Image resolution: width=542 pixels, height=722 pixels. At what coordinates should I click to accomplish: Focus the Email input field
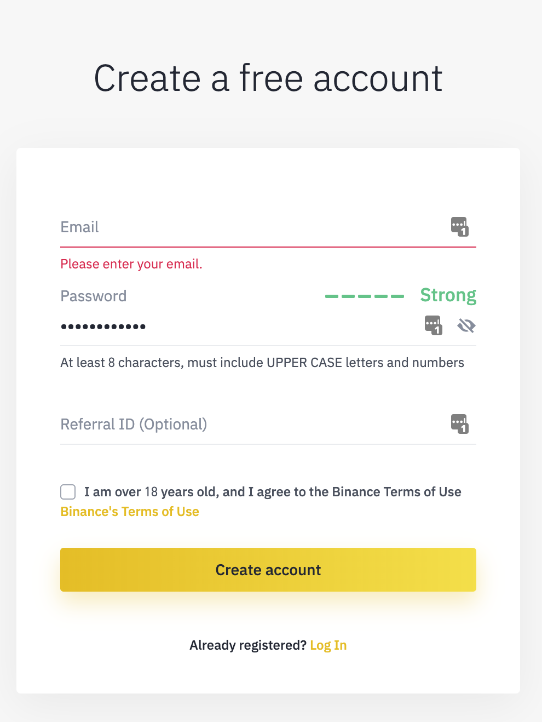pyautogui.click(x=246, y=227)
